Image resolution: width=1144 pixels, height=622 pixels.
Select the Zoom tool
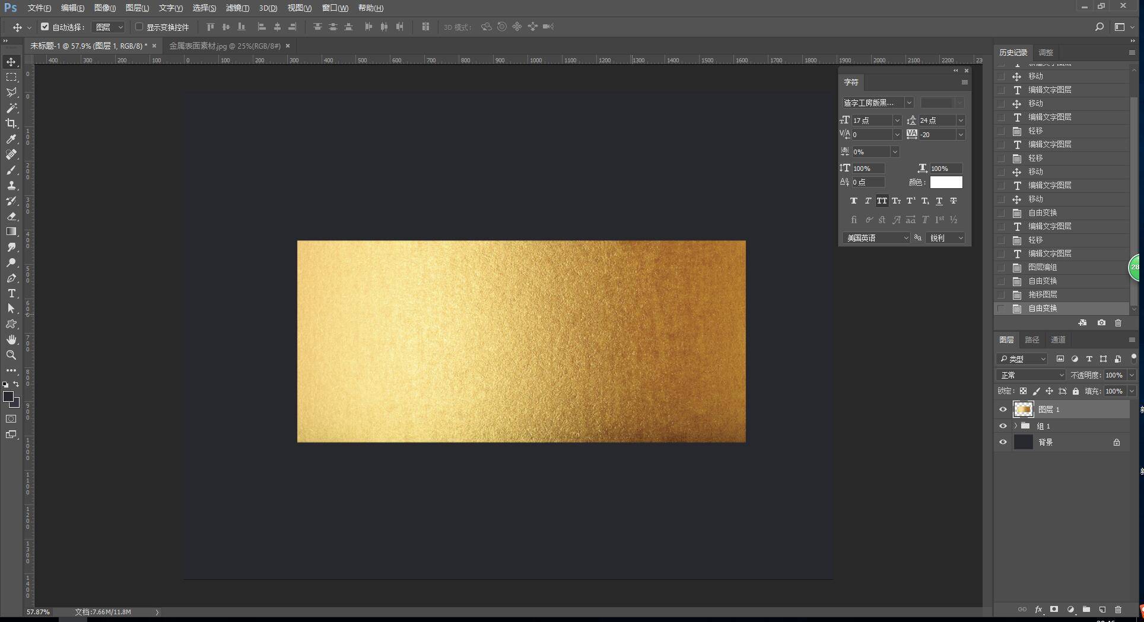pyautogui.click(x=11, y=355)
